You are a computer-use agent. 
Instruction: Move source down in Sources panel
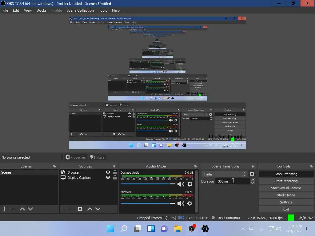click(x=98, y=209)
